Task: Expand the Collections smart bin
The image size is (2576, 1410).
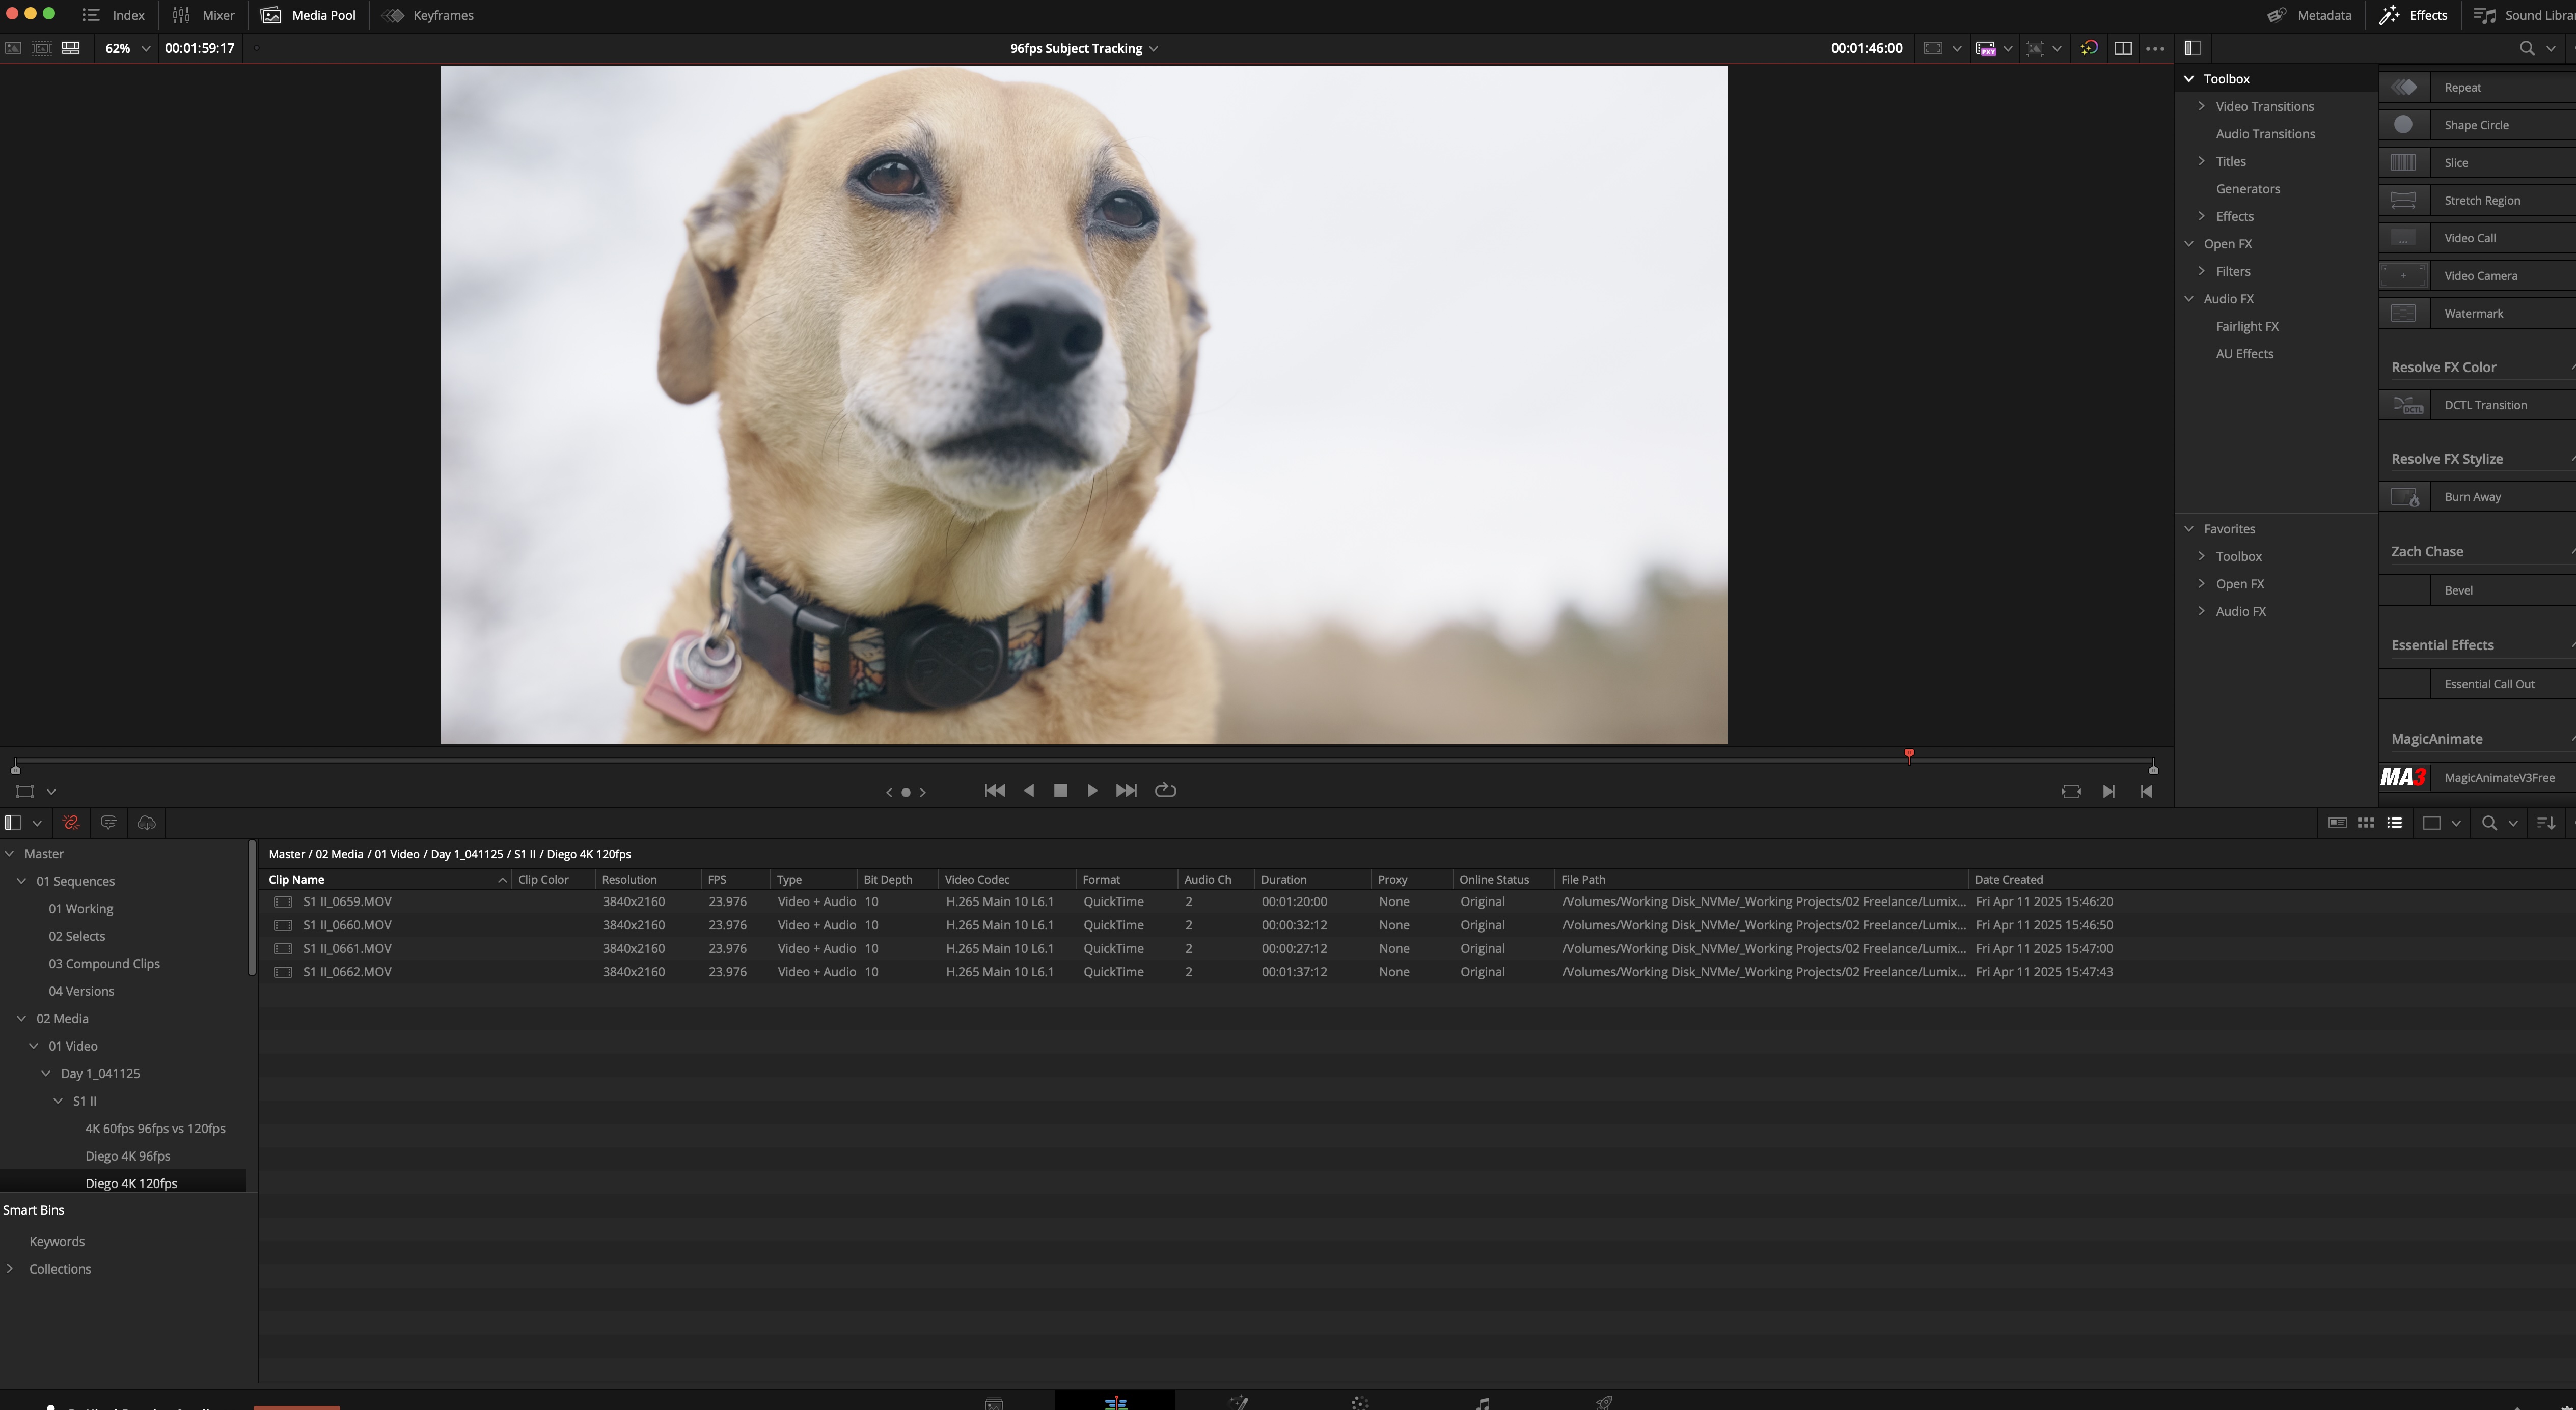Action: (x=10, y=1268)
